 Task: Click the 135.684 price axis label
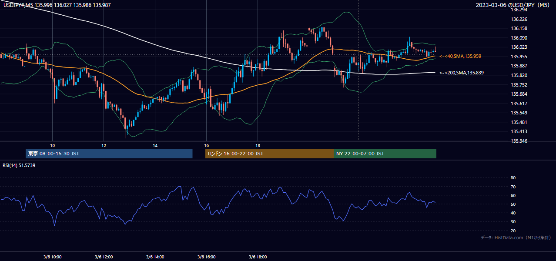tap(519, 94)
